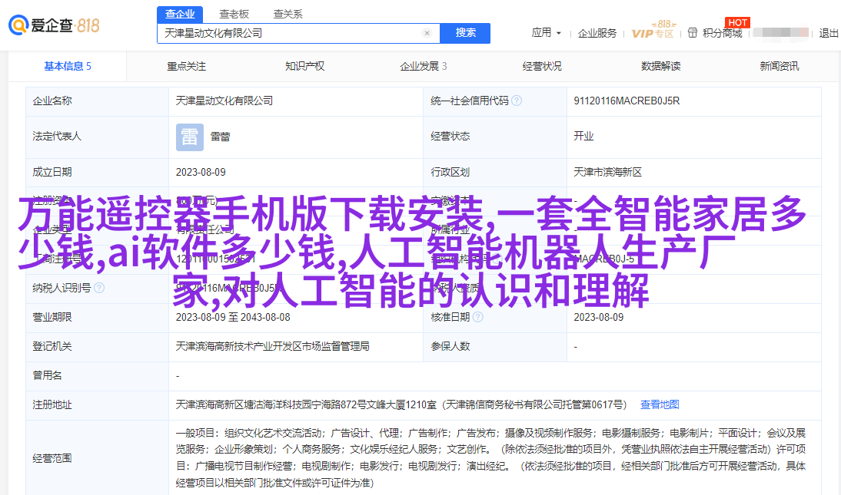Click registration authority 天津滨海高新技术产业开发区市场监督管理局
Viewport: 841px width, 495px height.
coord(272,347)
